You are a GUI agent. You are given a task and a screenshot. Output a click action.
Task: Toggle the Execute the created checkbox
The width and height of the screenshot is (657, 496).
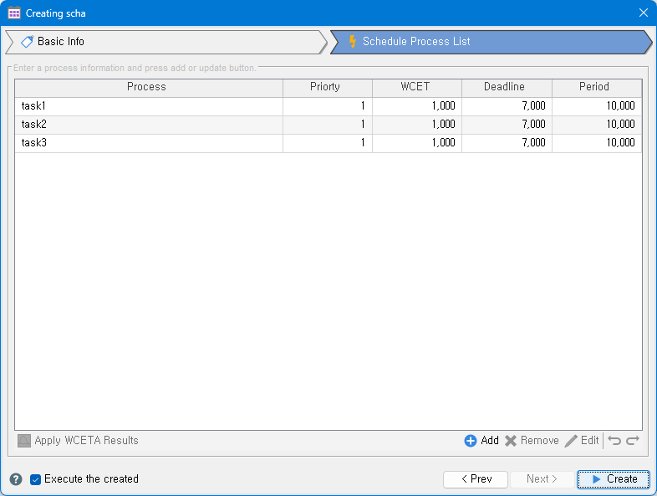[36, 479]
